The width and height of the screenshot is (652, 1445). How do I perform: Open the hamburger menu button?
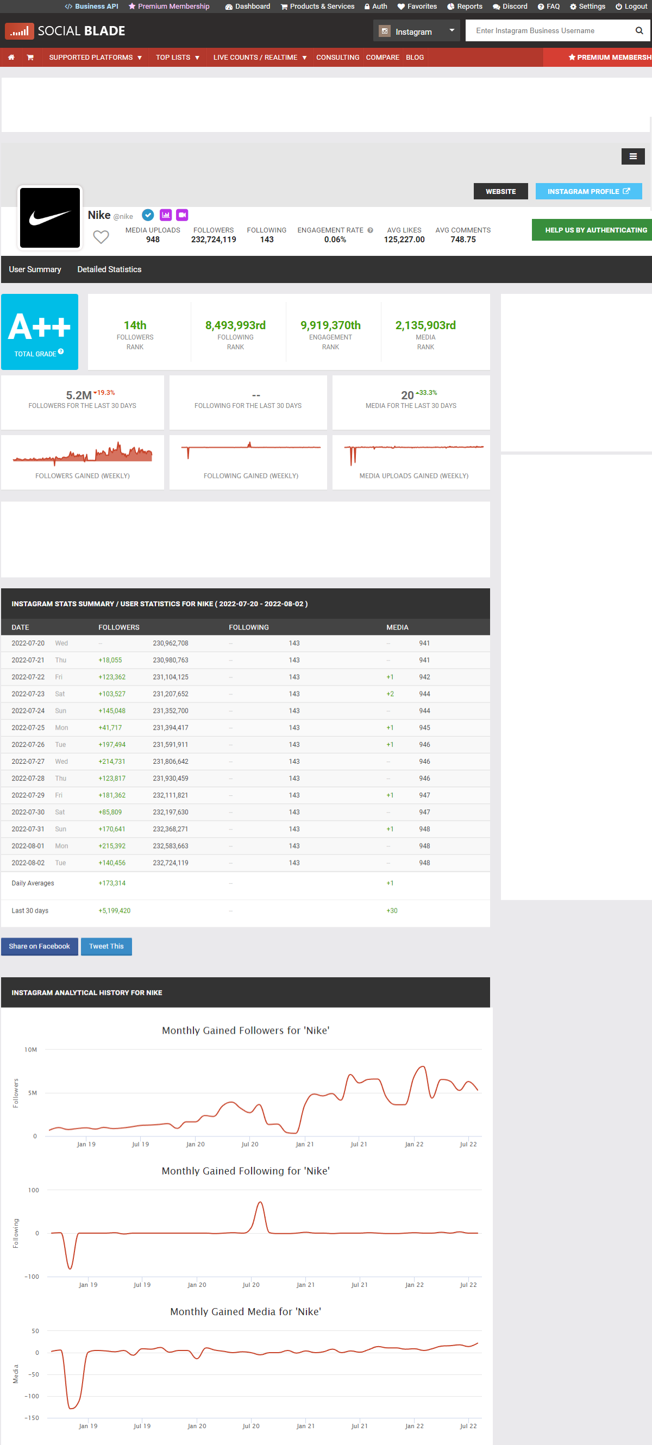point(633,156)
